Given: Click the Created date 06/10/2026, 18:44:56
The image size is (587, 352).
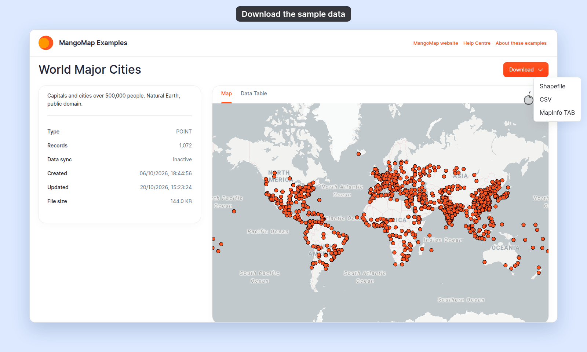Looking at the screenshot, I should 165,173.
